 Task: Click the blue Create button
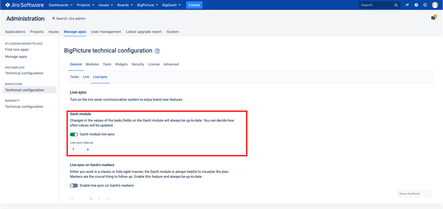pos(194,5)
